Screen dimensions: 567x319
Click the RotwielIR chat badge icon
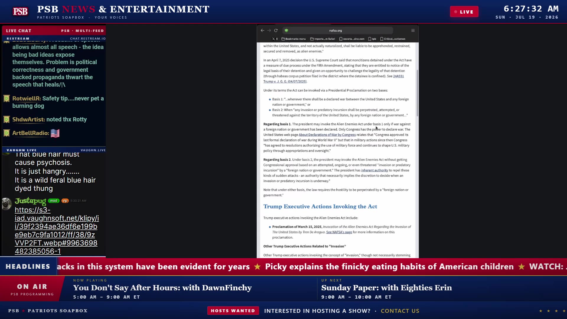tap(6, 99)
